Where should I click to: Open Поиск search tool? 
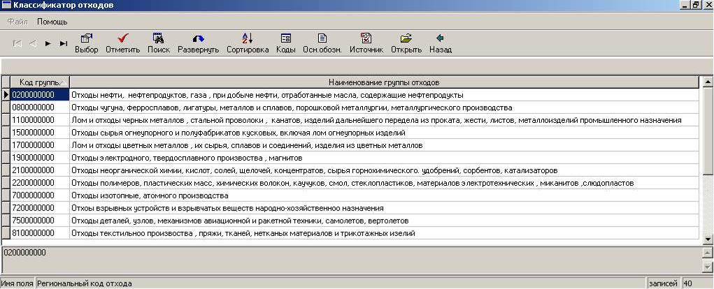pyautogui.click(x=159, y=38)
